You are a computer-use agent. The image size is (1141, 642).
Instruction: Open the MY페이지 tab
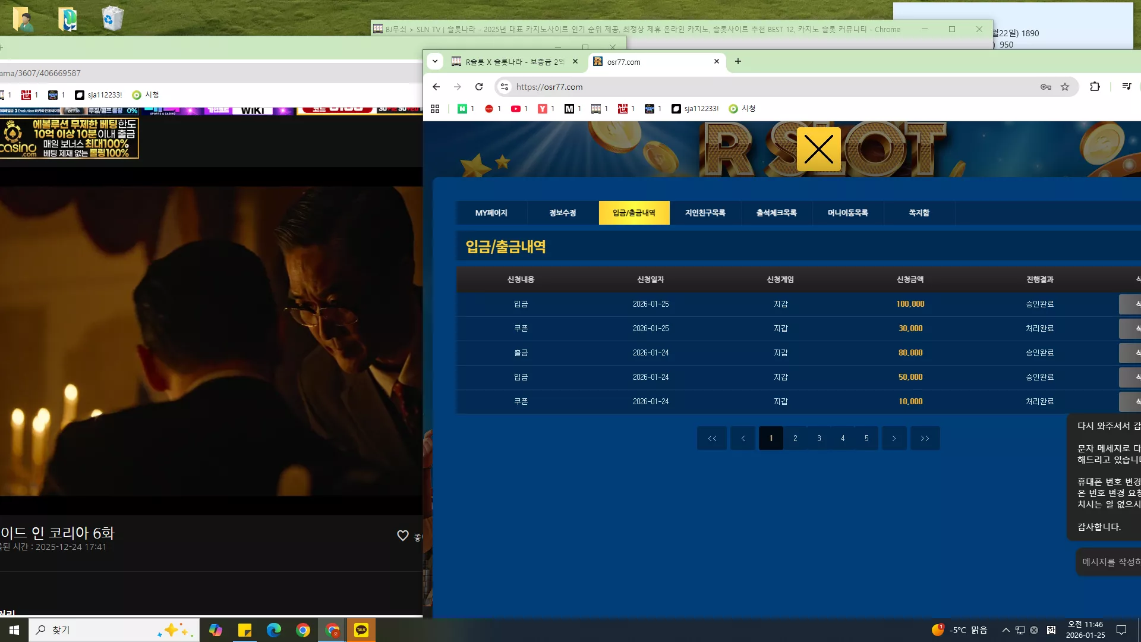click(491, 213)
